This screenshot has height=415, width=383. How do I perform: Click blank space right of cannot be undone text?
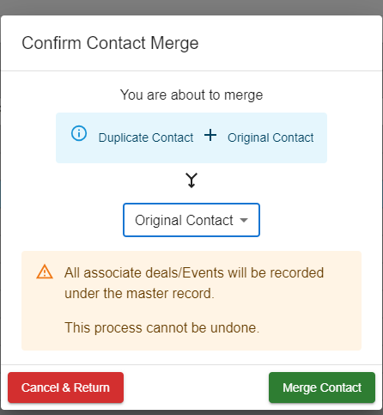(x=309, y=327)
